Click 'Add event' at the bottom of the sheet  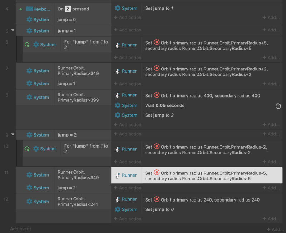coord(21,229)
